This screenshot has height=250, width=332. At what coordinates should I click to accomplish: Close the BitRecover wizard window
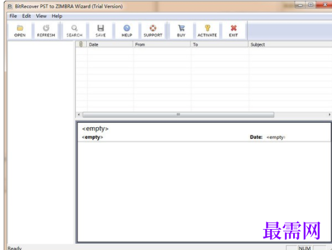click(325, 5)
